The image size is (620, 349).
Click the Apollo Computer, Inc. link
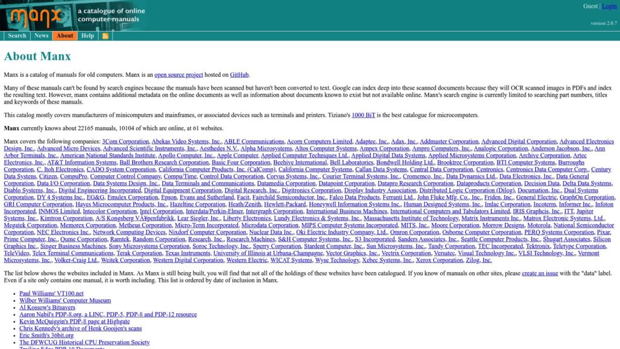click(x=186, y=156)
